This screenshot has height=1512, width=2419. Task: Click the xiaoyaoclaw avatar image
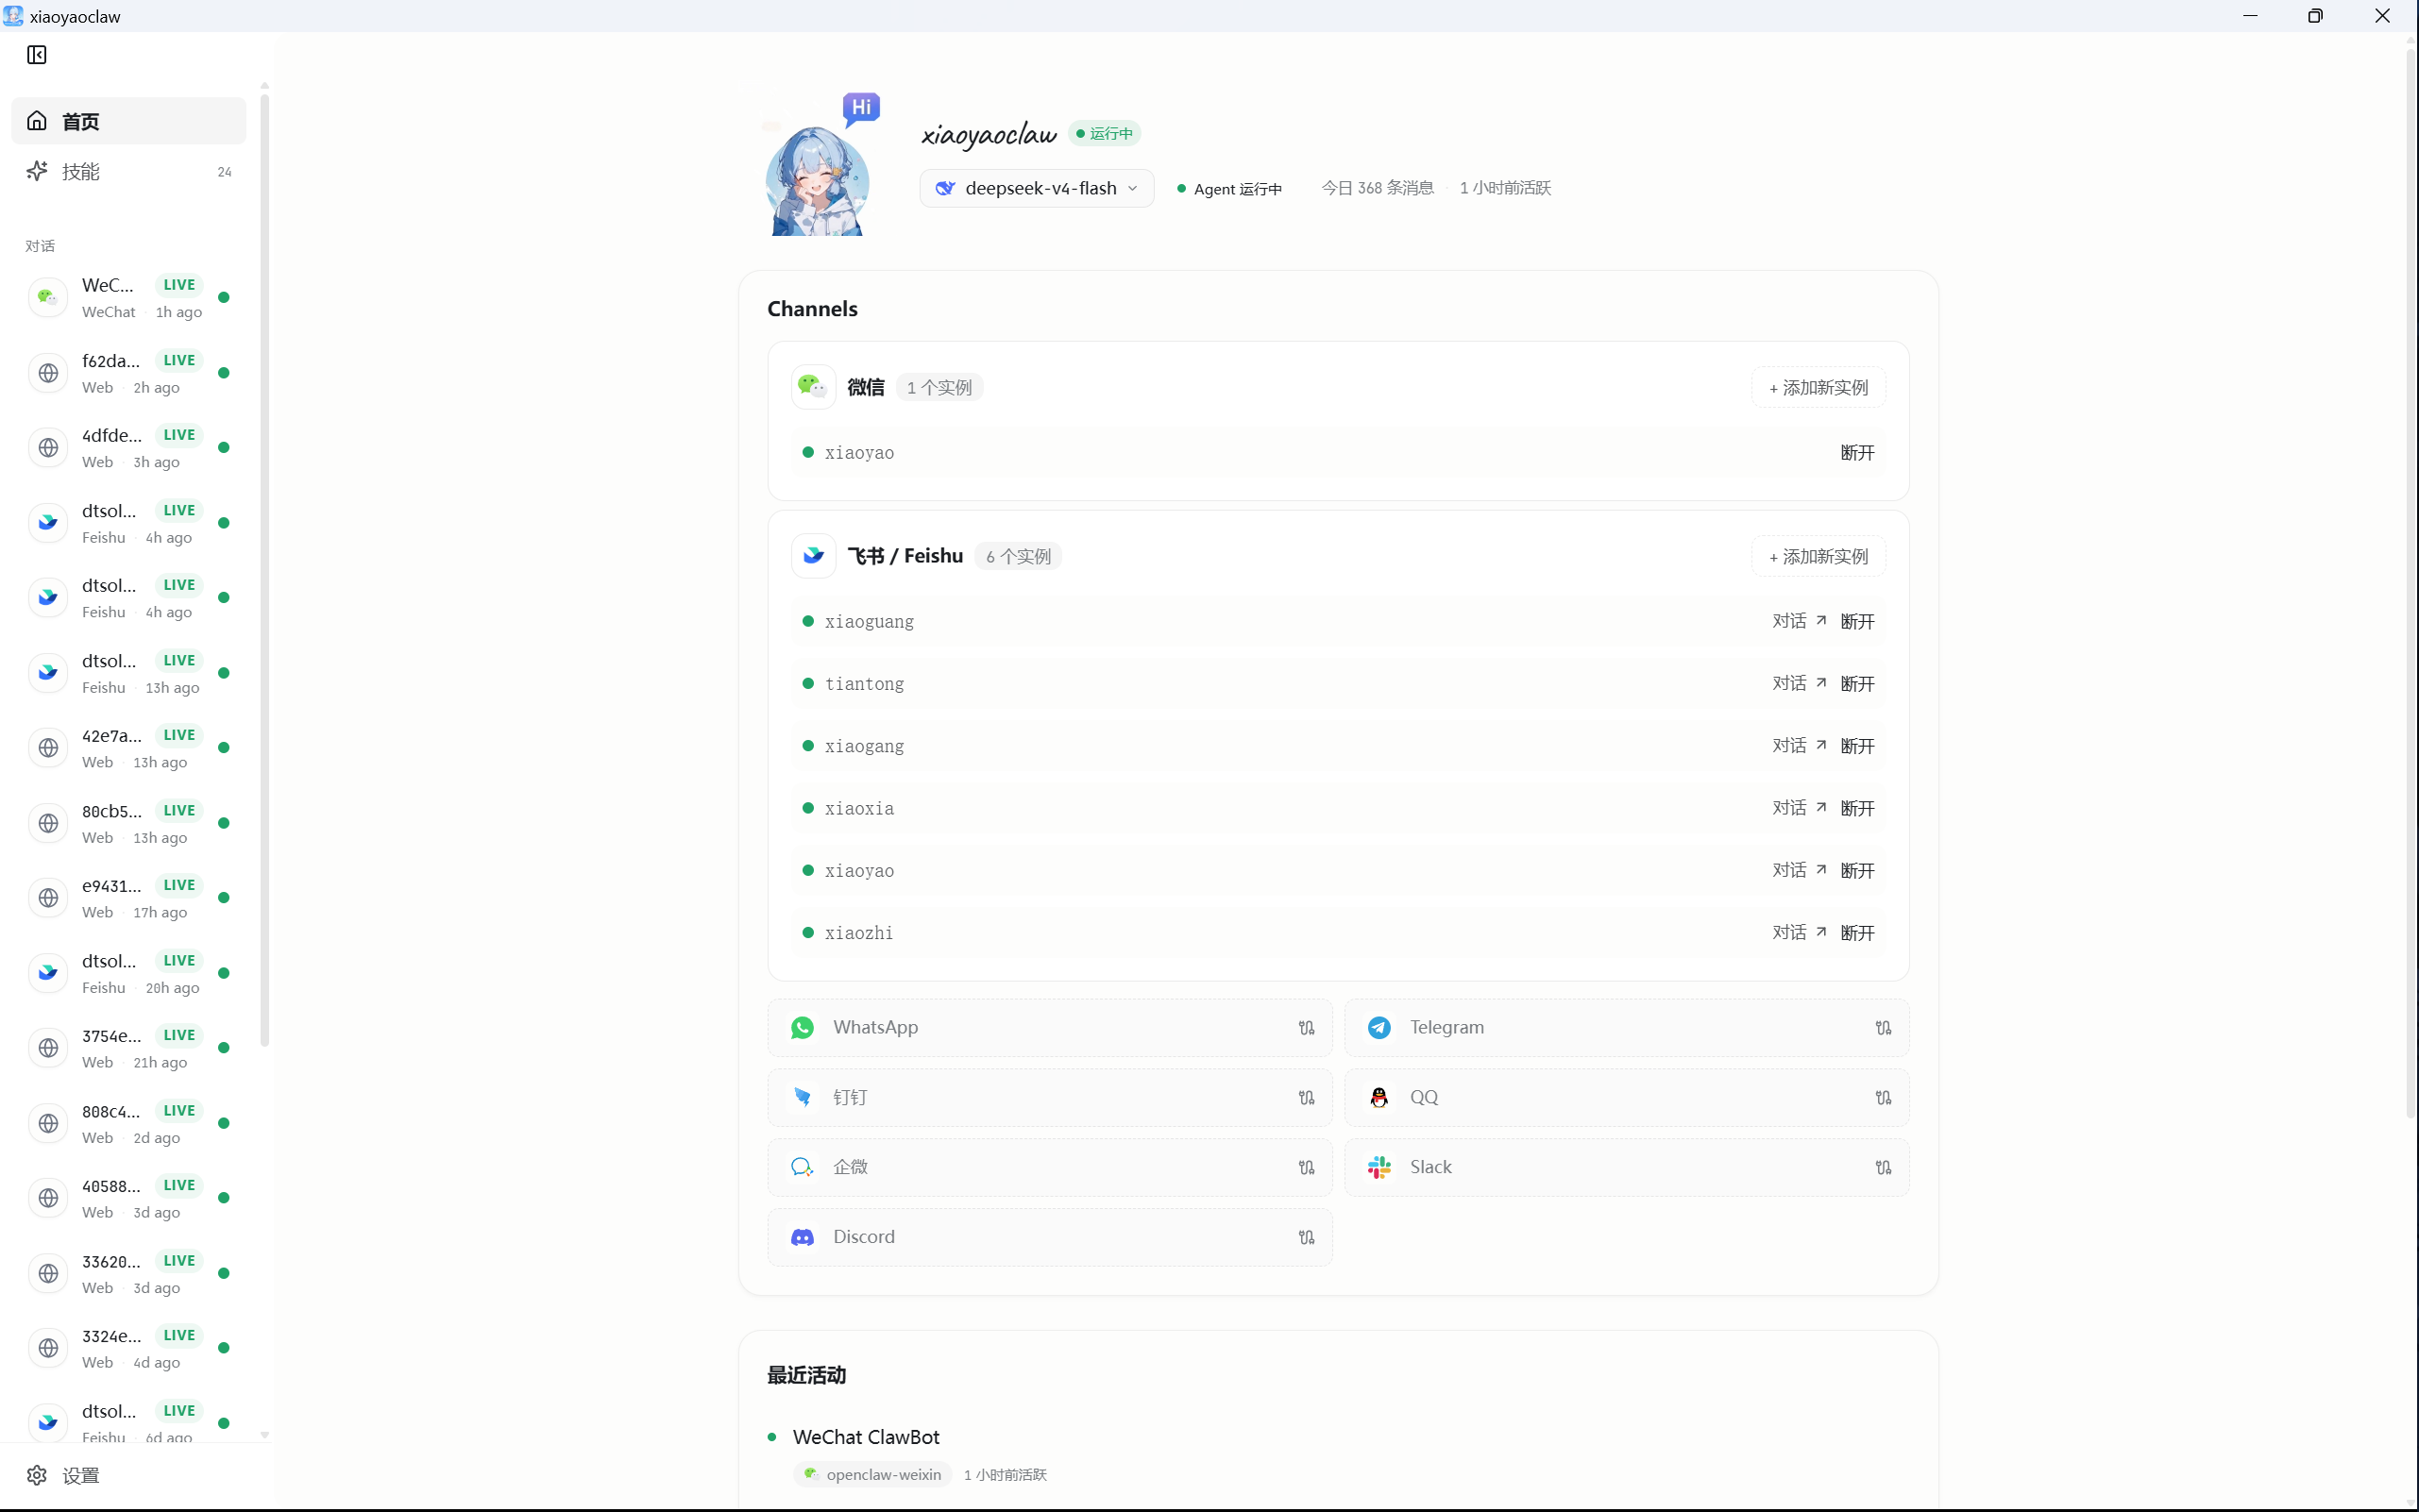[818, 181]
